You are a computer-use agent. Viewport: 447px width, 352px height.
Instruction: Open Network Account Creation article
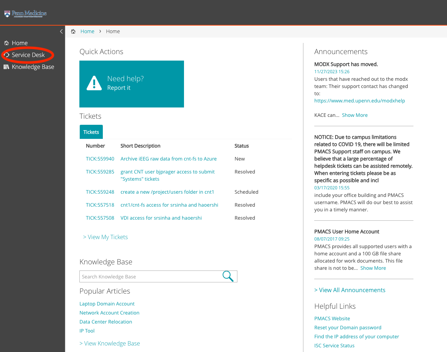pos(109,313)
